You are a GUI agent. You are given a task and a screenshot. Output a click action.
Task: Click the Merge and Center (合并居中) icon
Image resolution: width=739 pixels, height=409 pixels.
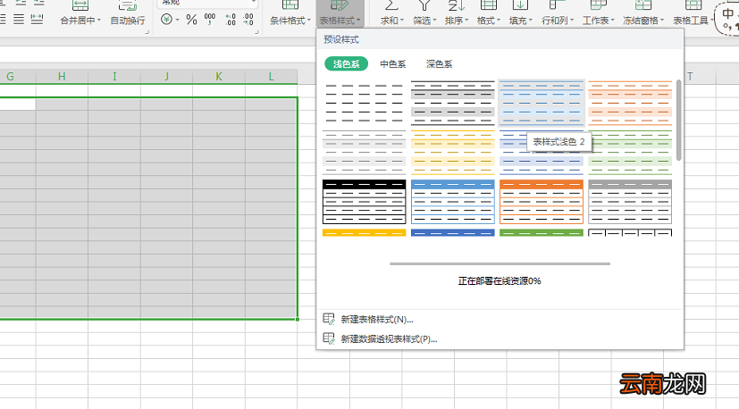pyautogui.click(x=80, y=5)
